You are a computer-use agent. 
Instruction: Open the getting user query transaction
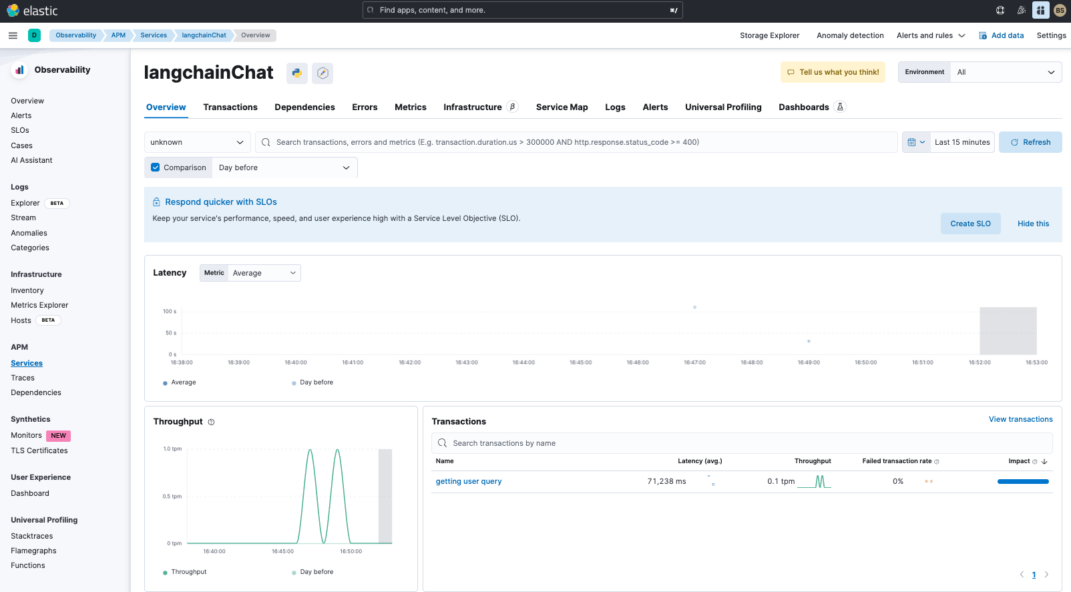[x=469, y=481]
